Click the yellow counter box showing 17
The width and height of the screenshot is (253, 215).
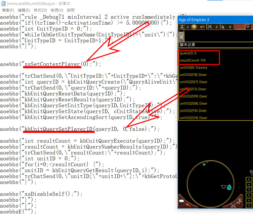click(x=249, y=206)
